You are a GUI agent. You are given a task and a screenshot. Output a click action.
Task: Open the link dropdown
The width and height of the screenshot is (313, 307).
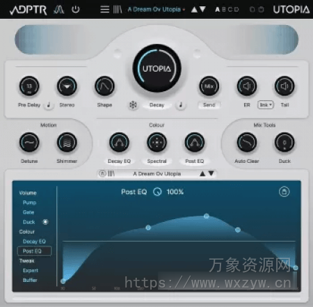click(x=266, y=105)
